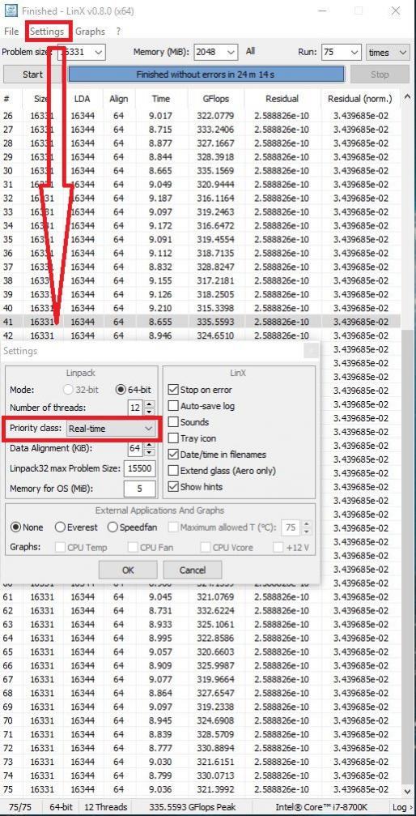Toggle the +12 V graph checkbox
416x816 pixels.
(x=278, y=548)
